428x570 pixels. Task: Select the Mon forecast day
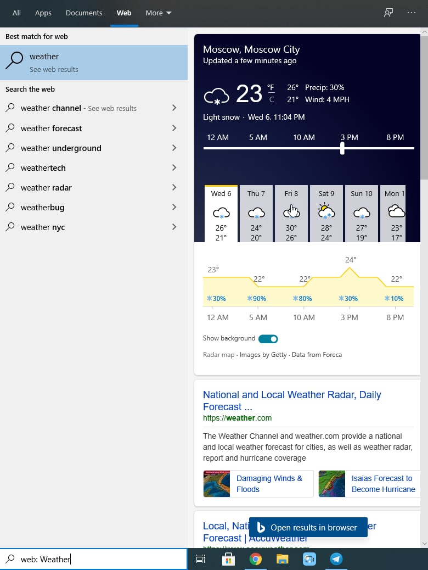[393, 214]
